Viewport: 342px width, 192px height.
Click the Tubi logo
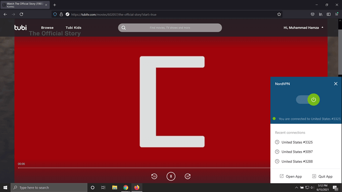click(20, 28)
